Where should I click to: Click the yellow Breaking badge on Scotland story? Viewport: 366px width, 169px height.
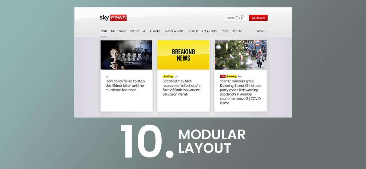click(x=168, y=76)
